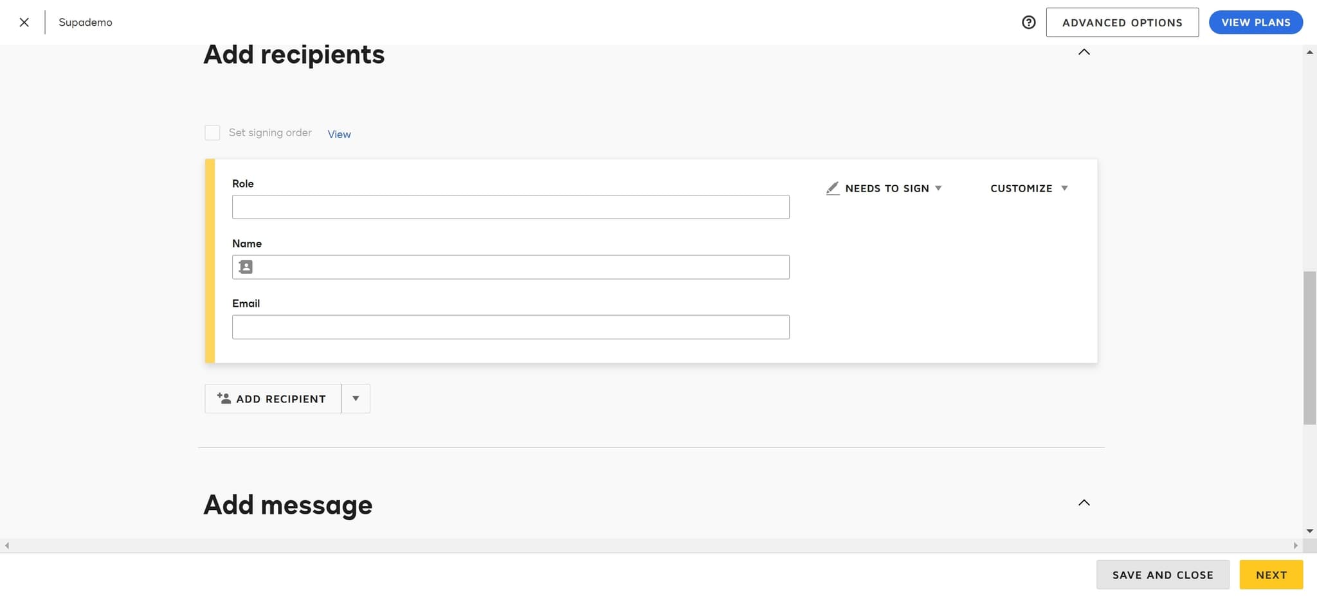
Task: Collapse the Add message section
Action: point(1084,503)
